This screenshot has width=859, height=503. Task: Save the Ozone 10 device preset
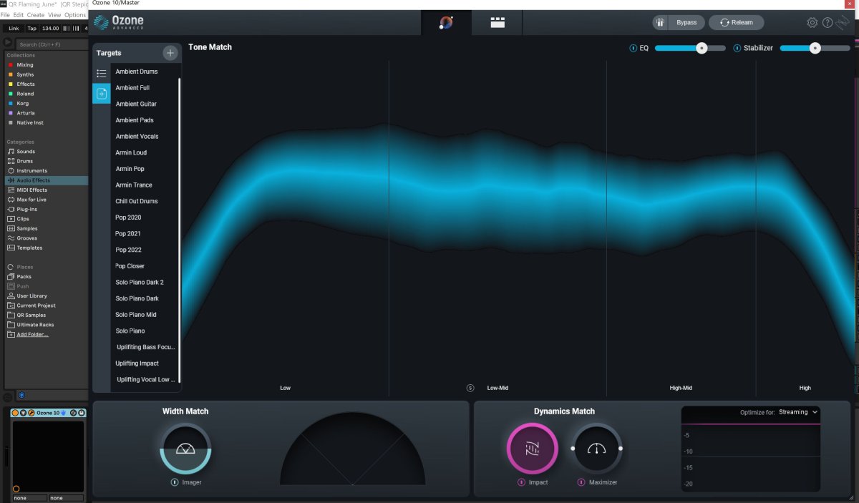pyautogui.click(x=81, y=413)
